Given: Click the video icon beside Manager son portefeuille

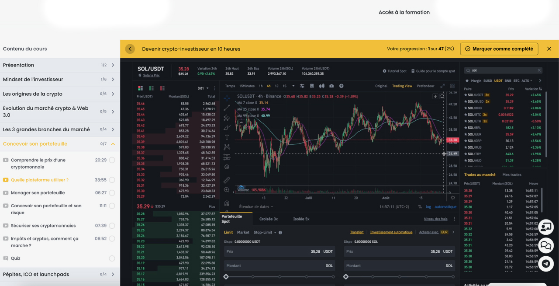Looking at the screenshot, I should (x=6, y=193).
